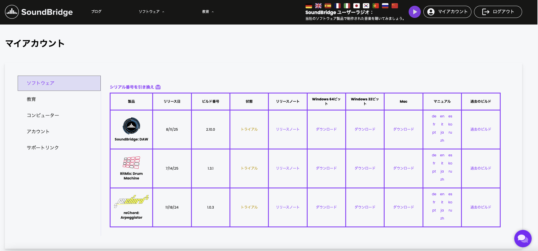
Task: Select the コンピューター sidebar tab
Action: click(x=59, y=115)
